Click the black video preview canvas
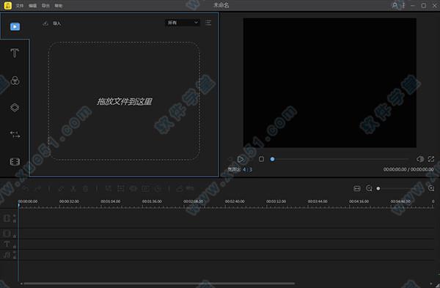440x288 pixels. 330,83
